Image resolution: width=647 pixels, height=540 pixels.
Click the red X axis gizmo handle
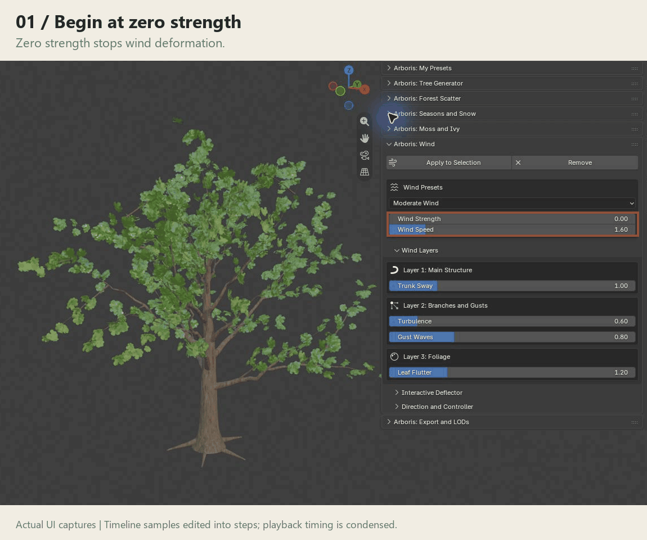coord(365,89)
